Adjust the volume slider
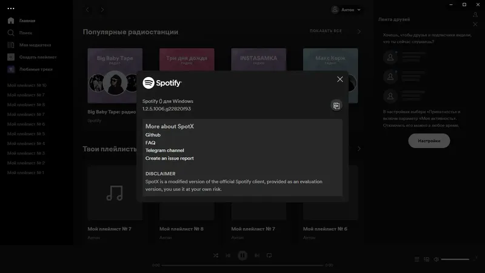Image resolution: width=485 pixels, height=273 pixels. (455, 260)
